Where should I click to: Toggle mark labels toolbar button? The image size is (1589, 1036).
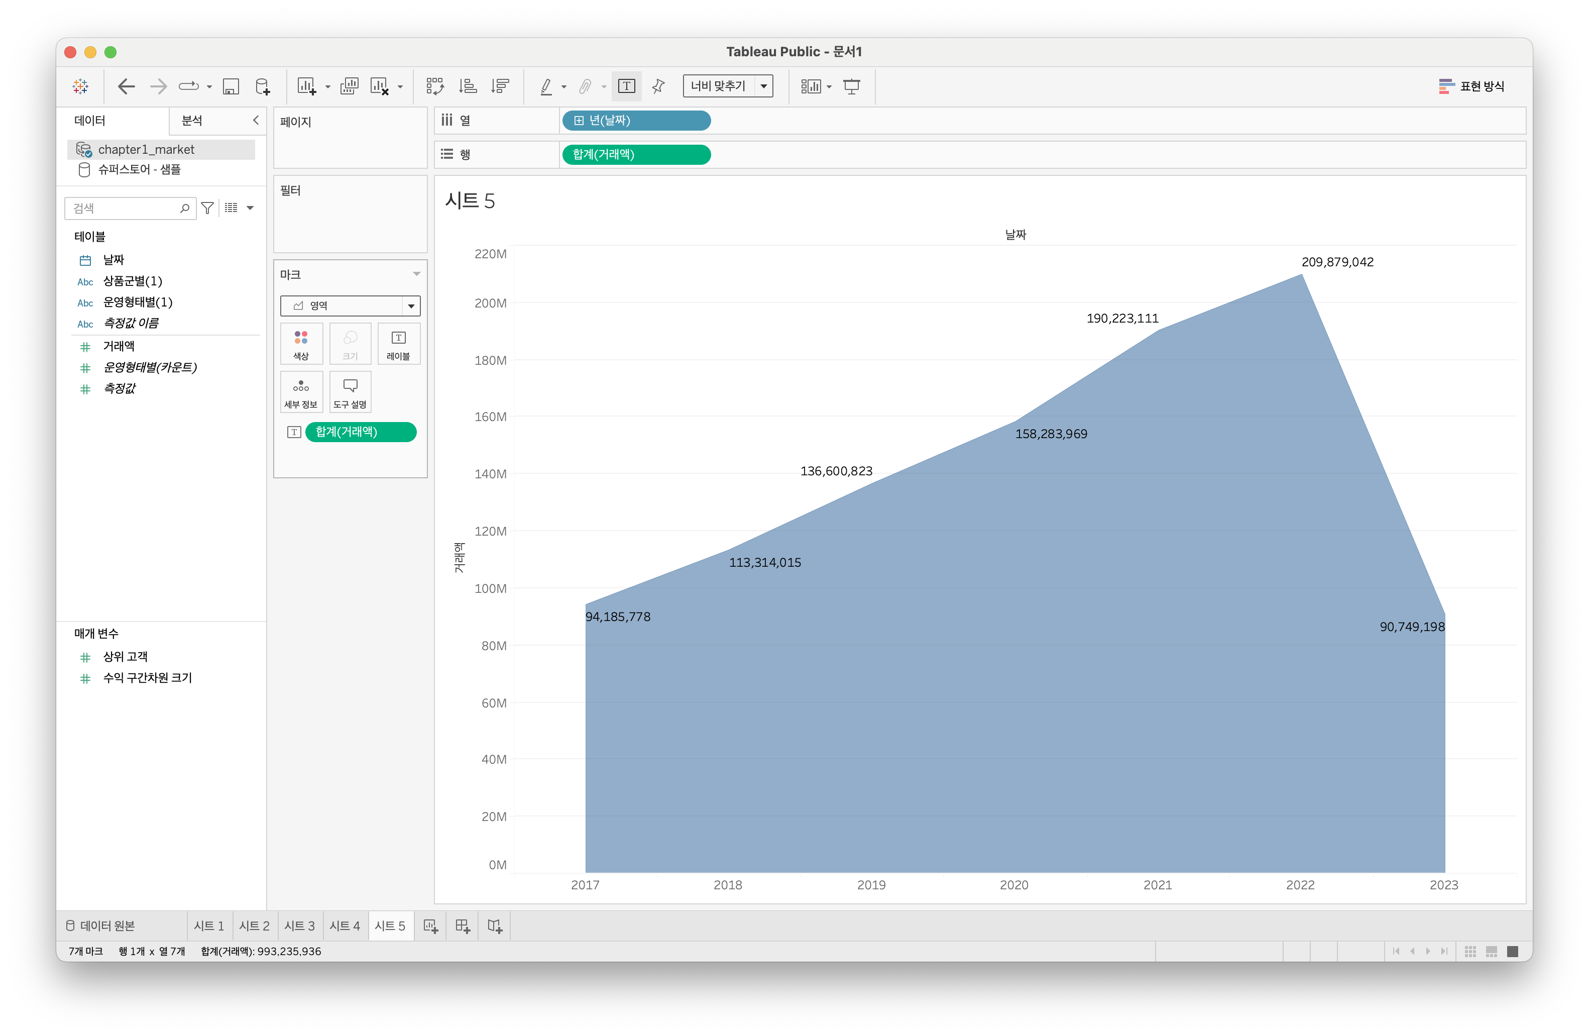[x=626, y=86]
